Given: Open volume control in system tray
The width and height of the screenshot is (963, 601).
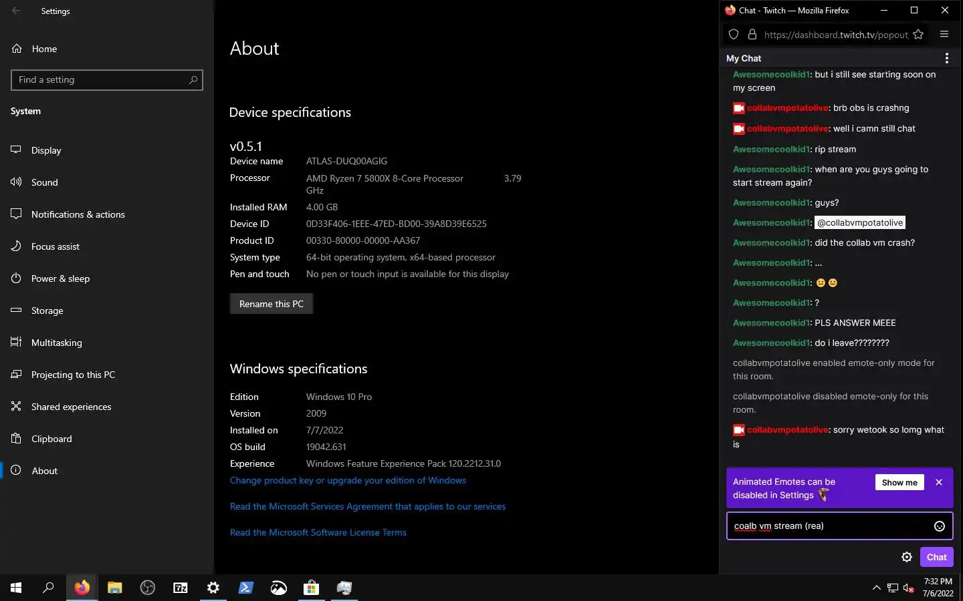Looking at the screenshot, I should [x=908, y=588].
